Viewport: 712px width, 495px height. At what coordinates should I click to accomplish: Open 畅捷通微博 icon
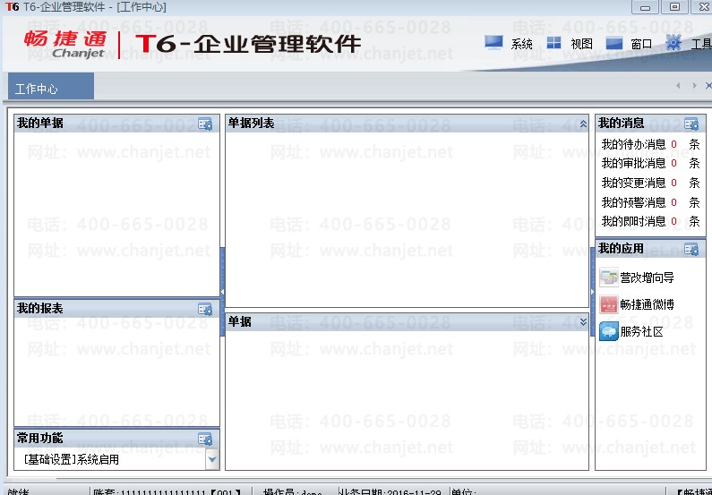click(x=608, y=304)
